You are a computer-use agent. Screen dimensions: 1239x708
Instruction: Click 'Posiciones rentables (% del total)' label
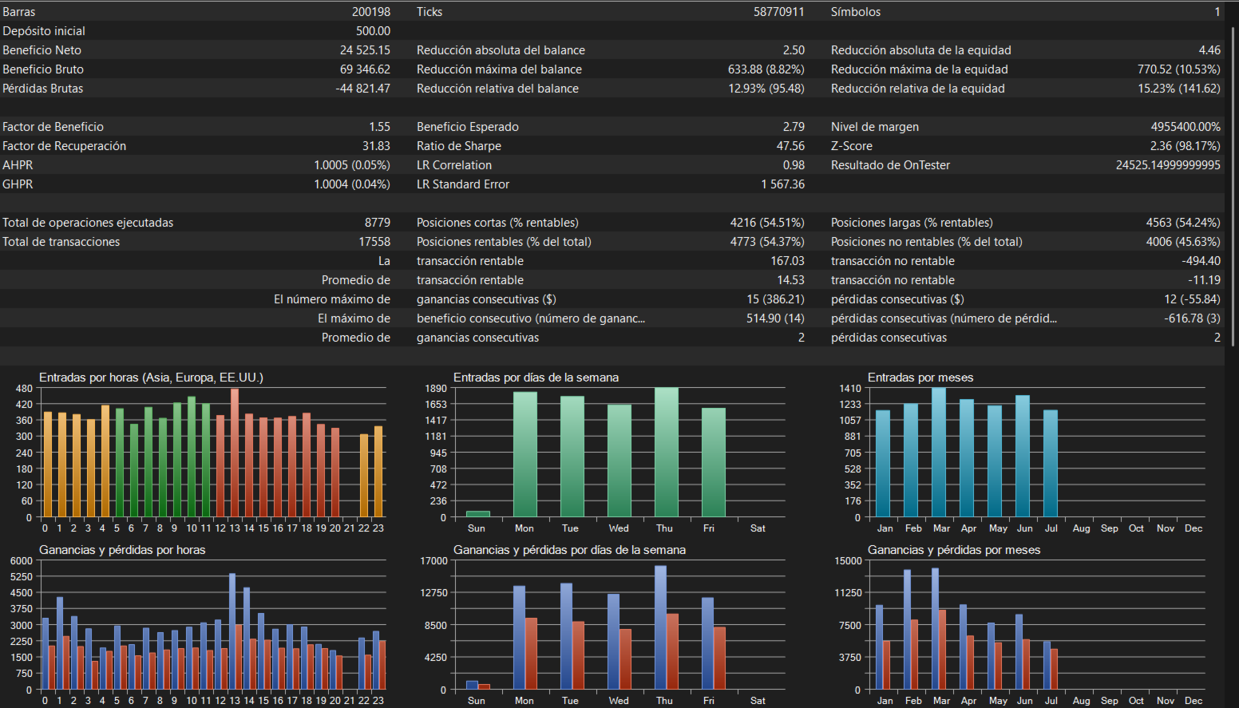pyautogui.click(x=504, y=242)
